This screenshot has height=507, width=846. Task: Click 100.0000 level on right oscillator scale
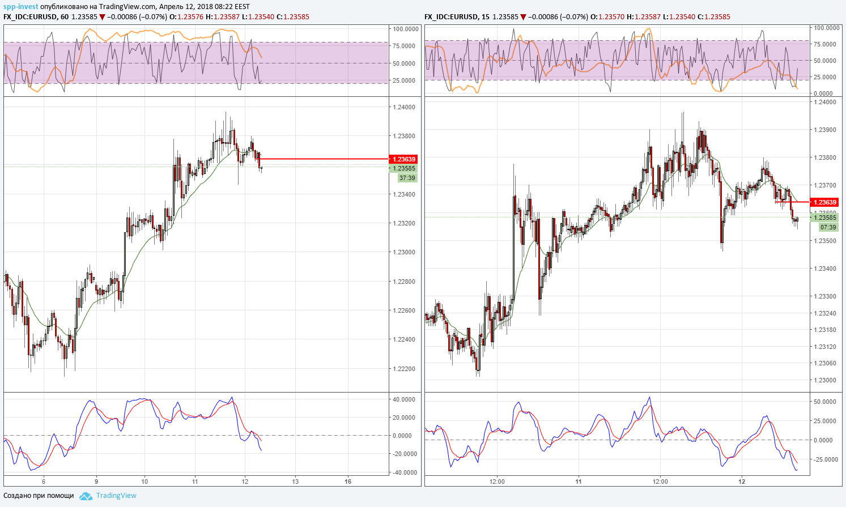coord(827,28)
